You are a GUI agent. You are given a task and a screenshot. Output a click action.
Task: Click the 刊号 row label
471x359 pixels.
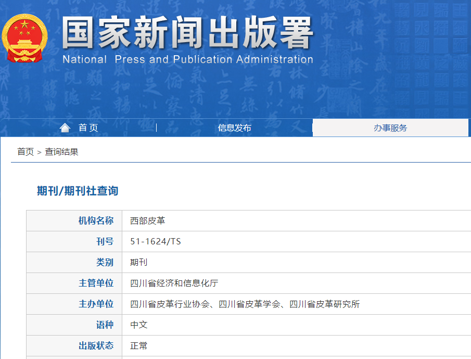(105, 241)
